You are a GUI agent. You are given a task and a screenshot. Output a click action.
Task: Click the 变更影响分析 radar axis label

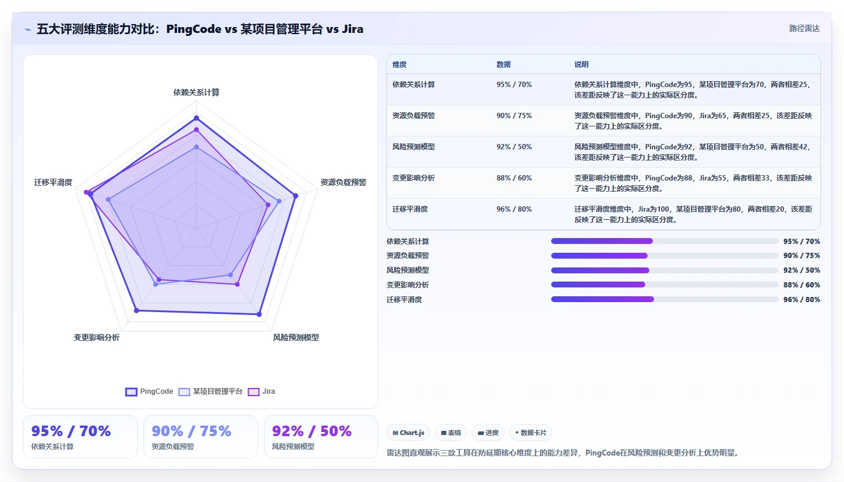(x=96, y=337)
